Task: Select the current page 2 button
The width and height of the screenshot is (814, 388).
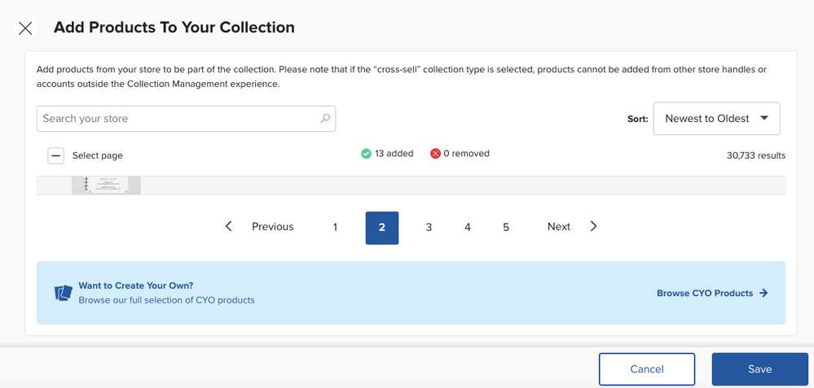Action: [x=381, y=228]
